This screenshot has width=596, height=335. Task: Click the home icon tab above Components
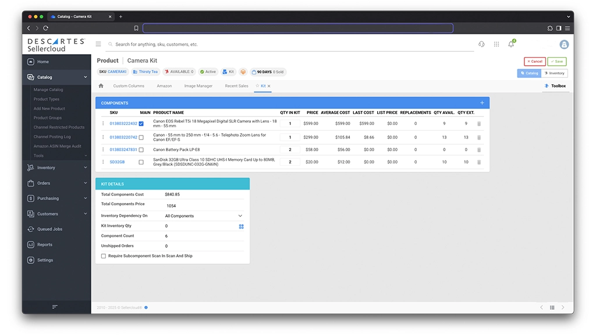click(101, 85)
